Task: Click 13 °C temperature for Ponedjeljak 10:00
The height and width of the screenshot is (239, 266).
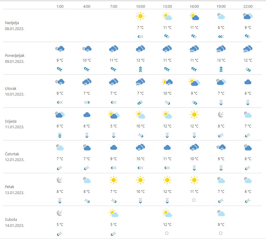Action: point(140,60)
